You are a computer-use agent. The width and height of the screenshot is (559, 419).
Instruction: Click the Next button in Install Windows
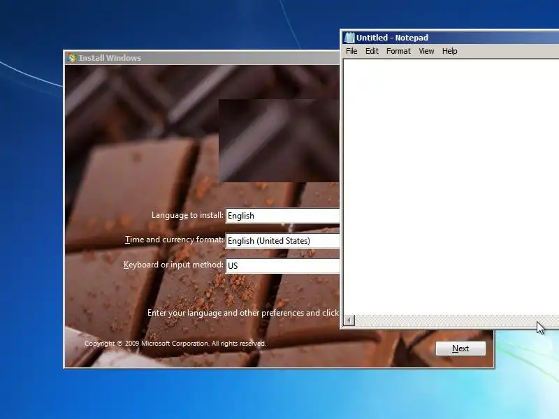click(460, 348)
